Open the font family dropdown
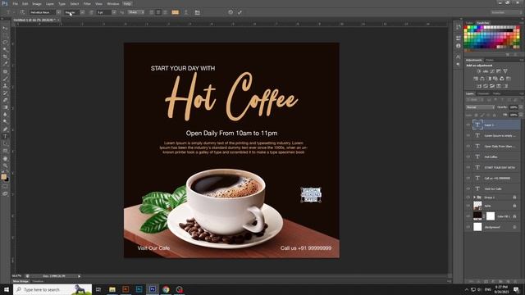 pos(58,12)
